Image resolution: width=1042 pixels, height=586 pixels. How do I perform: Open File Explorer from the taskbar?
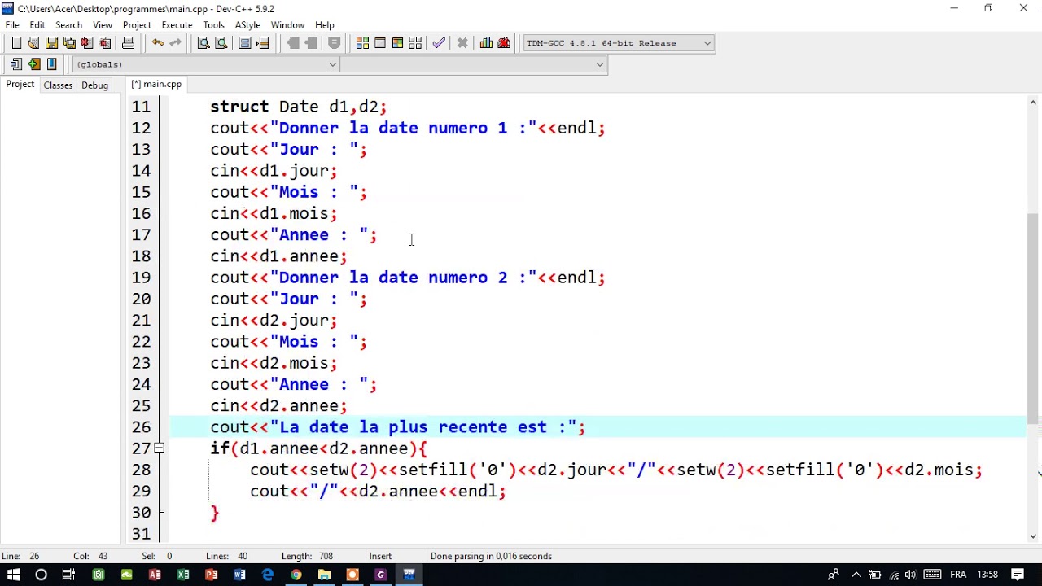pos(324,575)
